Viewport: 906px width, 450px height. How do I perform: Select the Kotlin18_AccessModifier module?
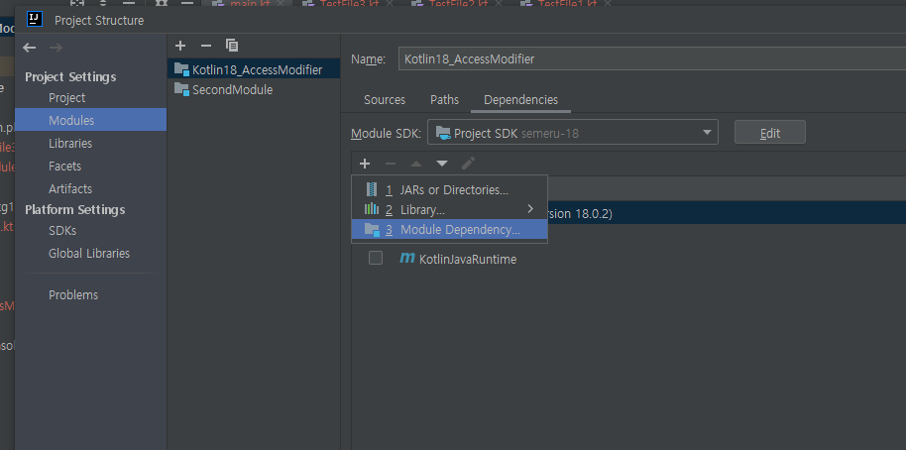click(x=254, y=70)
